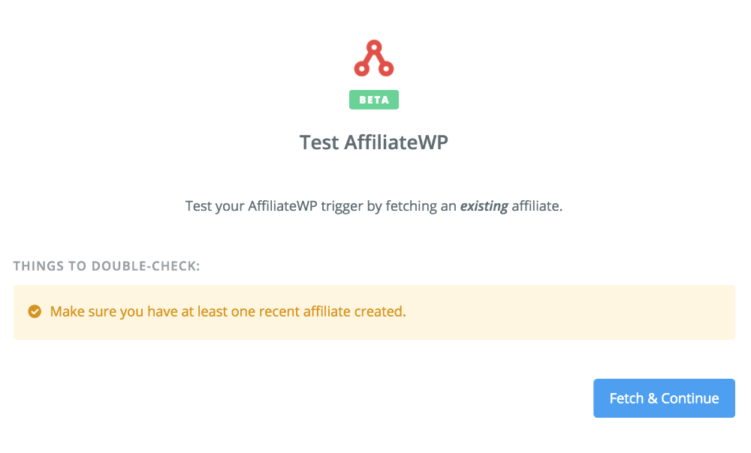Click the recent affiliate reminder message

228,311
